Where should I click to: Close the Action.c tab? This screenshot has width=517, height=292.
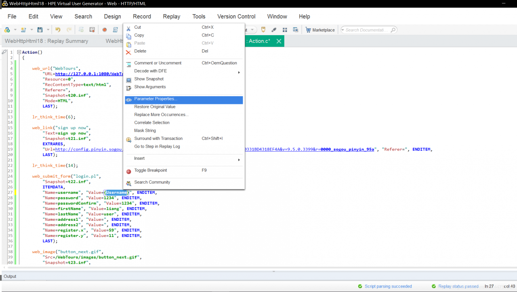point(279,41)
